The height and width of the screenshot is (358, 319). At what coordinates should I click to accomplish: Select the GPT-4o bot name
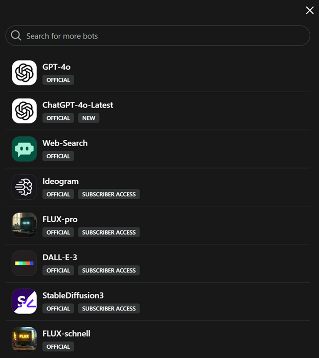[x=56, y=67]
